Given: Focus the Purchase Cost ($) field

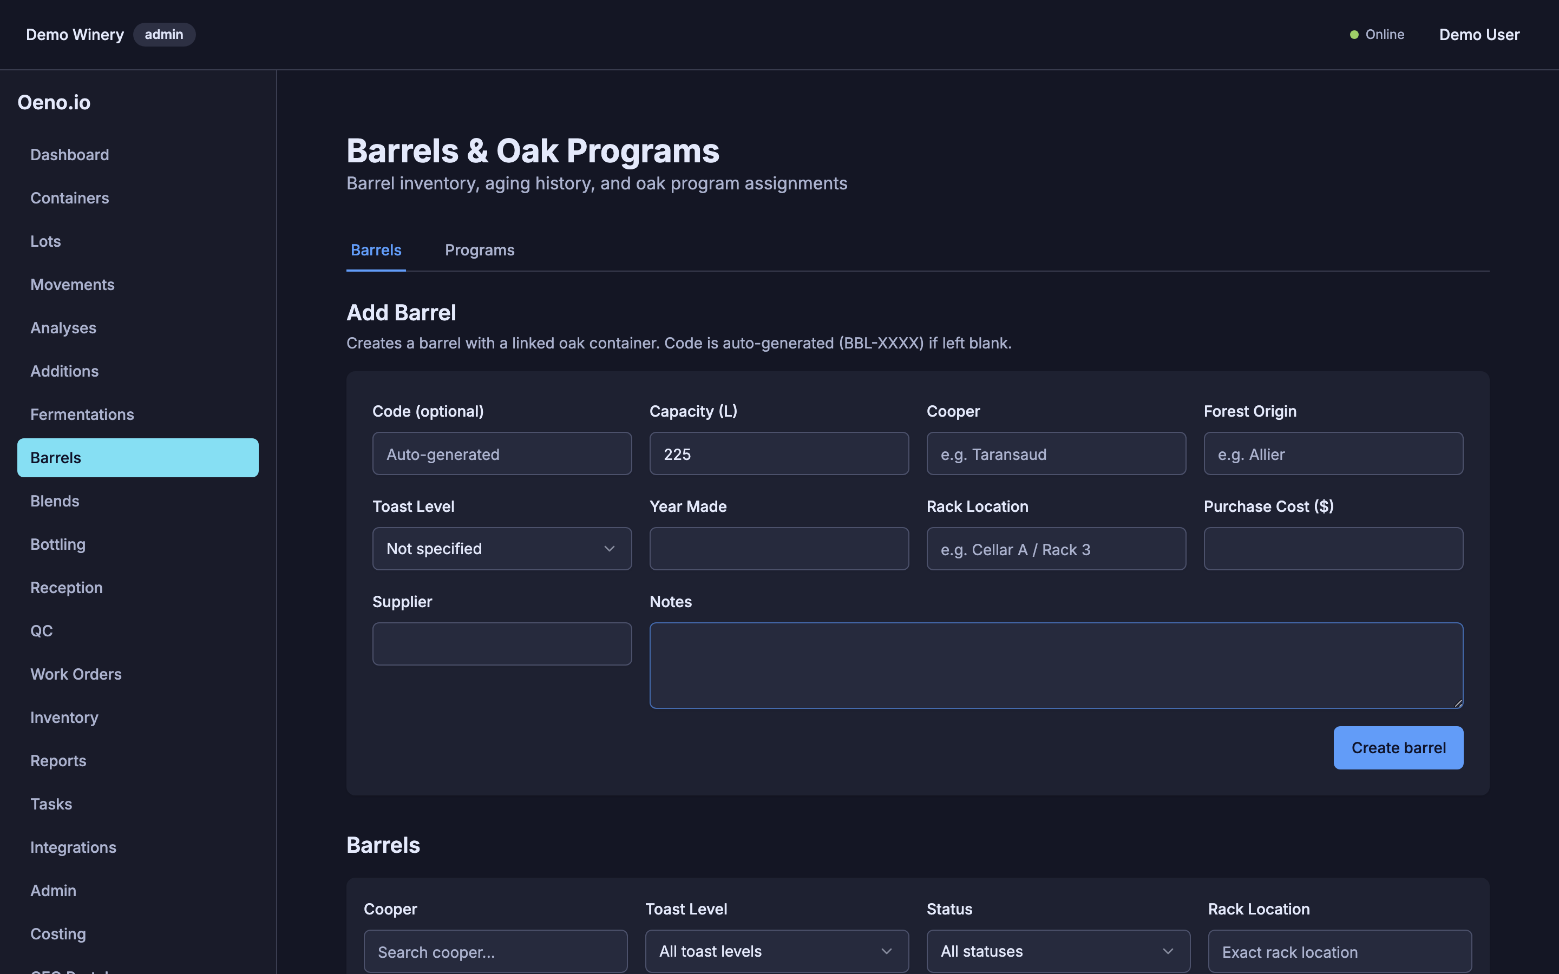Looking at the screenshot, I should pos(1333,548).
